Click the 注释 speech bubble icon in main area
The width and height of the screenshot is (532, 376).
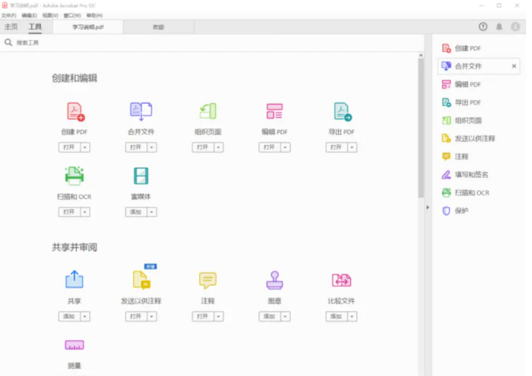coord(207,280)
